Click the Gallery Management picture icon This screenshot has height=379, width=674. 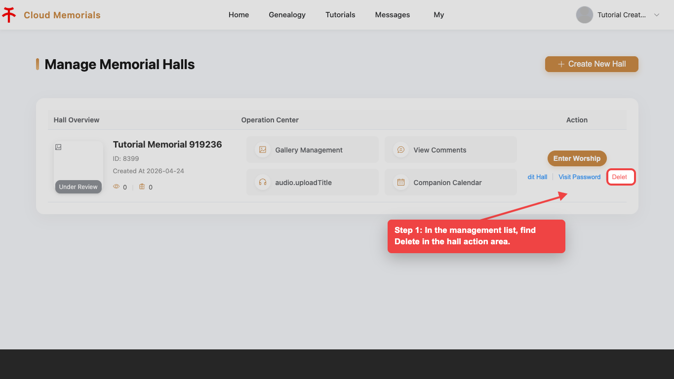(x=263, y=150)
